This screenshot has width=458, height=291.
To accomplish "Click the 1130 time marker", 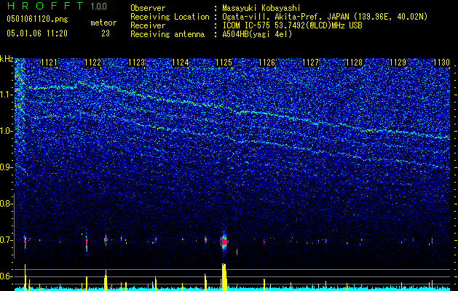I will (x=442, y=63).
